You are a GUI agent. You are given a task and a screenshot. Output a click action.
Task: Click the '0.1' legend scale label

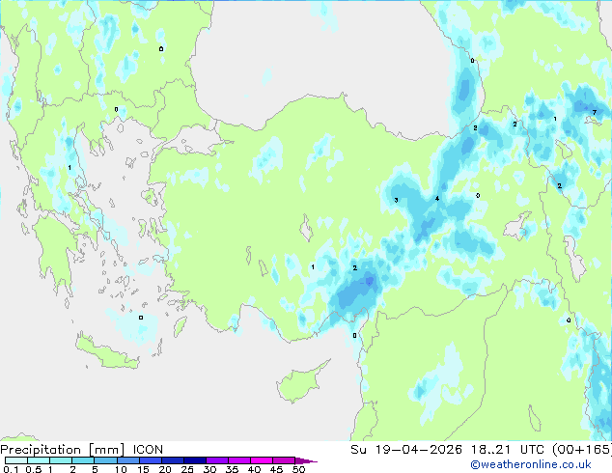coord(11,469)
